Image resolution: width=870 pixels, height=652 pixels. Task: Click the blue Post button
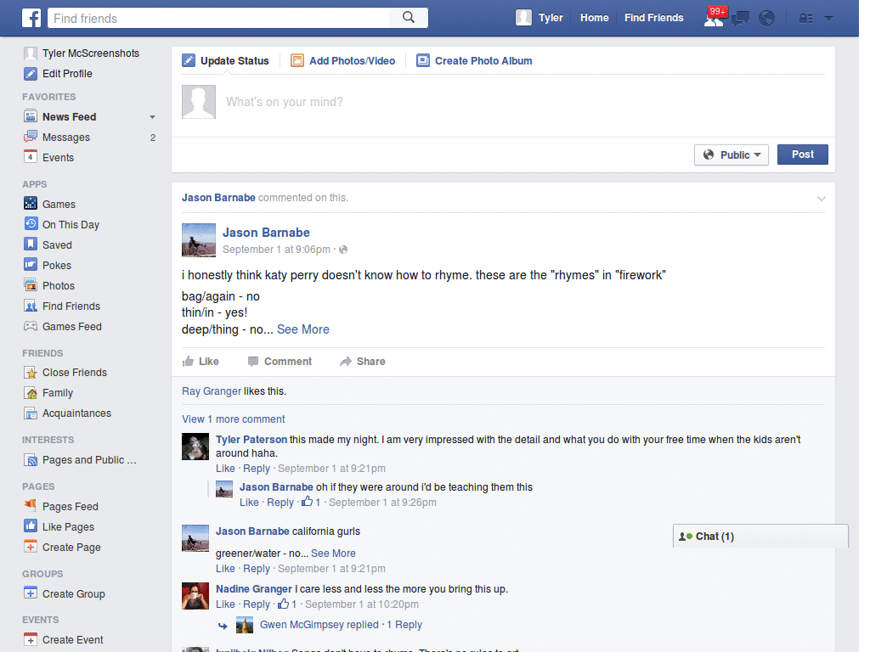click(802, 155)
